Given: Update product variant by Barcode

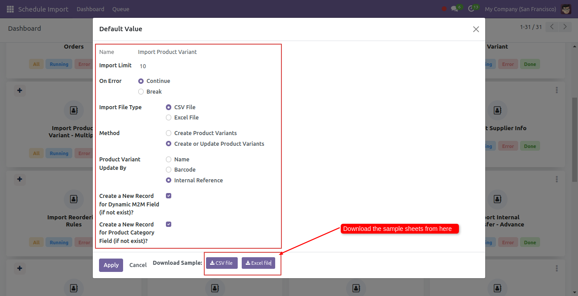Looking at the screenshot, I should click(x=169, y=169).
